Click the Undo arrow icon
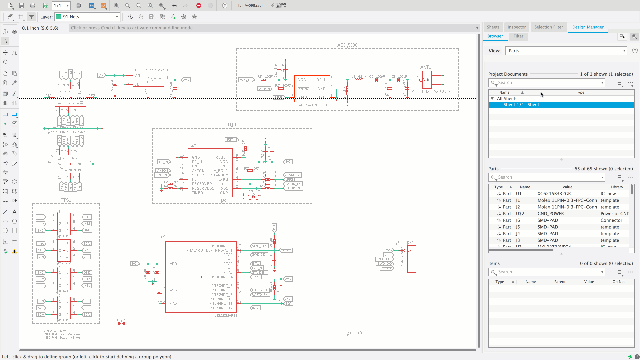 point(174,5)
